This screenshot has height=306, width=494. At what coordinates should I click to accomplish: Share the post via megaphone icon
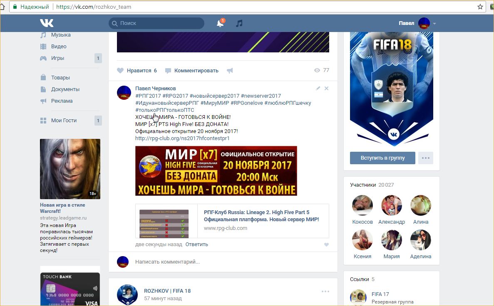(230, 71)
